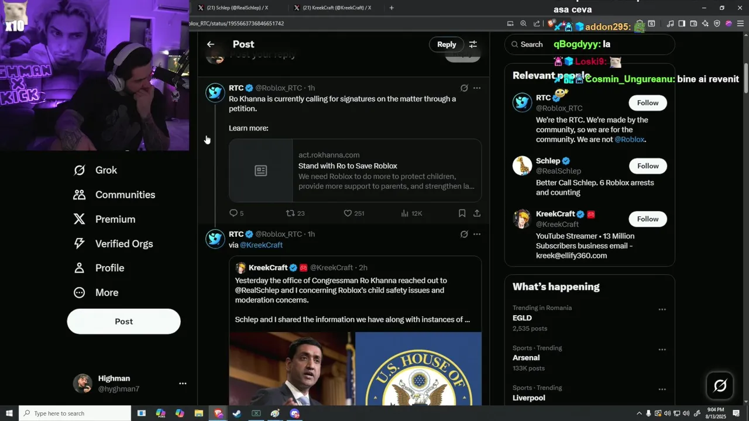Open Communities in the sidebar
749x421 pixels.
pos(114,195)
